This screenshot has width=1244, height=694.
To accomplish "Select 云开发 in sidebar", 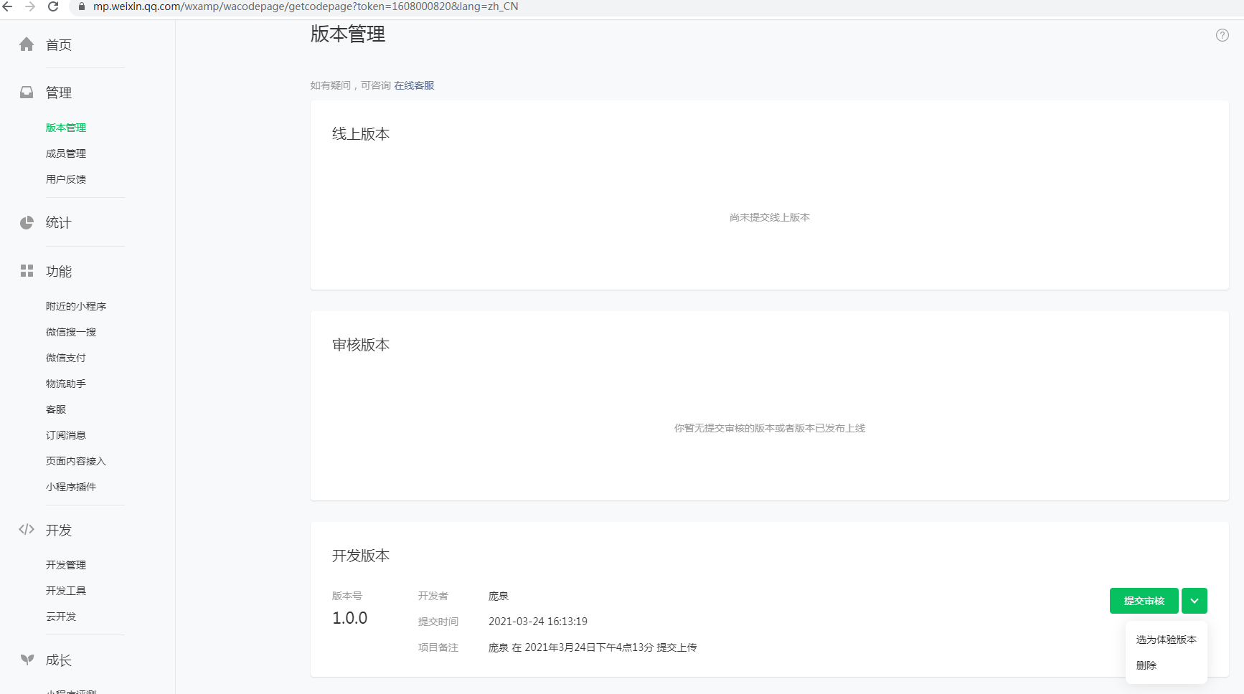I will pyautogui.click(x=61, y=617).
